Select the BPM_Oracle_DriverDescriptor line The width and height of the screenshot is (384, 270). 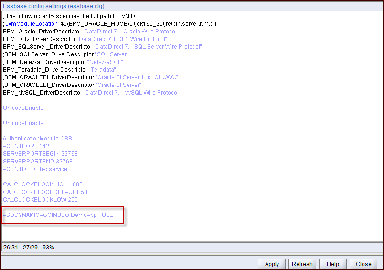pos(91,32)
